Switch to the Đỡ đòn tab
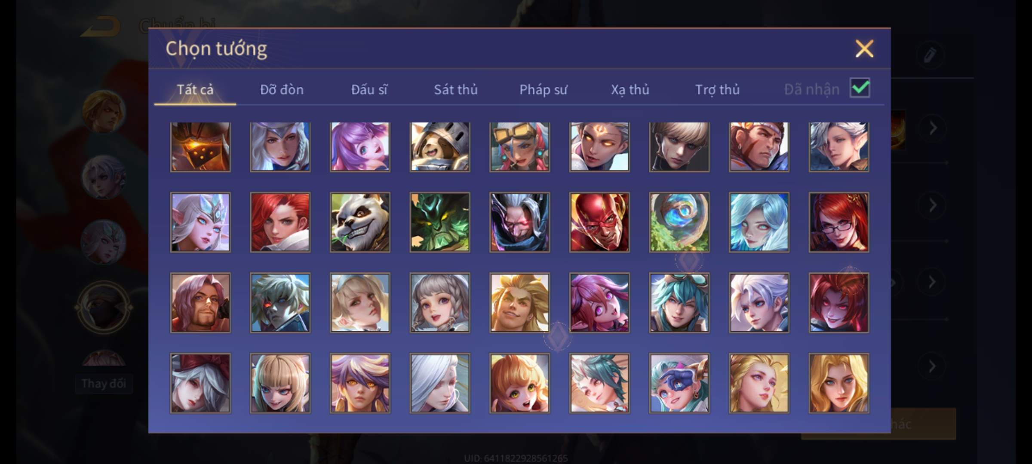 (282, 90)
